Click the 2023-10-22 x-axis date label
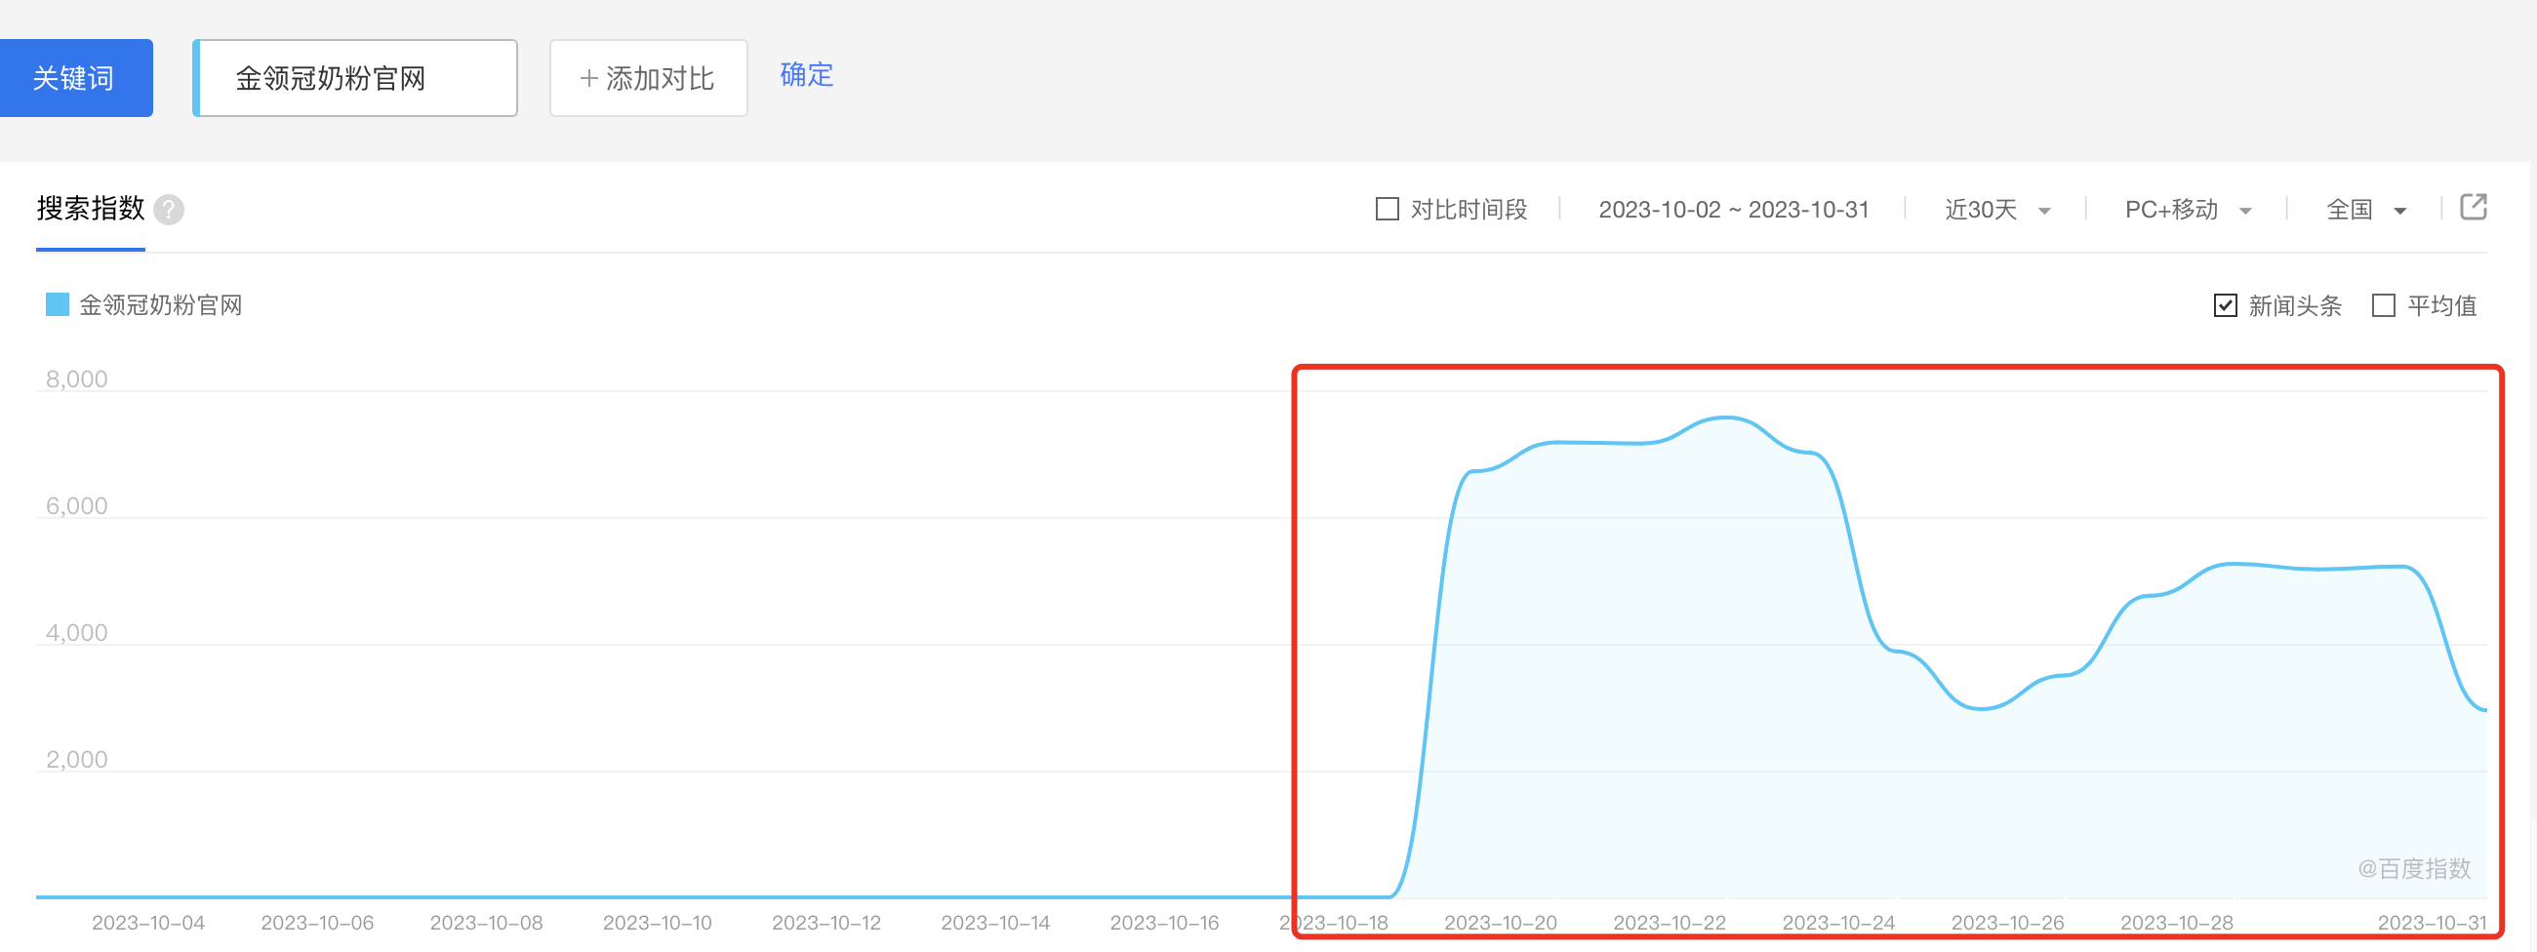 coord(1670,923)
